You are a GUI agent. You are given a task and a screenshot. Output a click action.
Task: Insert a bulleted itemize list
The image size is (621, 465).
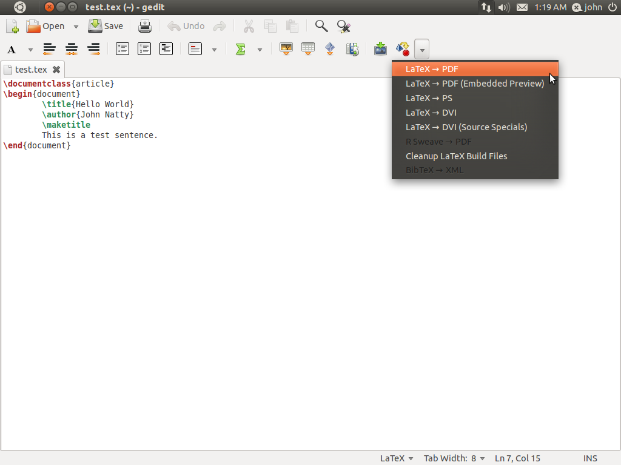(122, 49)
